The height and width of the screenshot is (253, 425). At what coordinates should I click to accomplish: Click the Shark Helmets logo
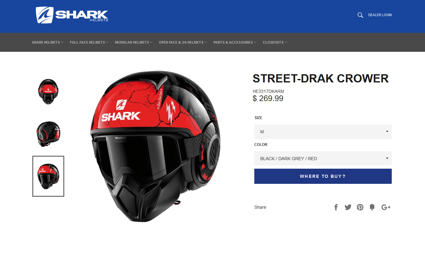tap(72, 15)
